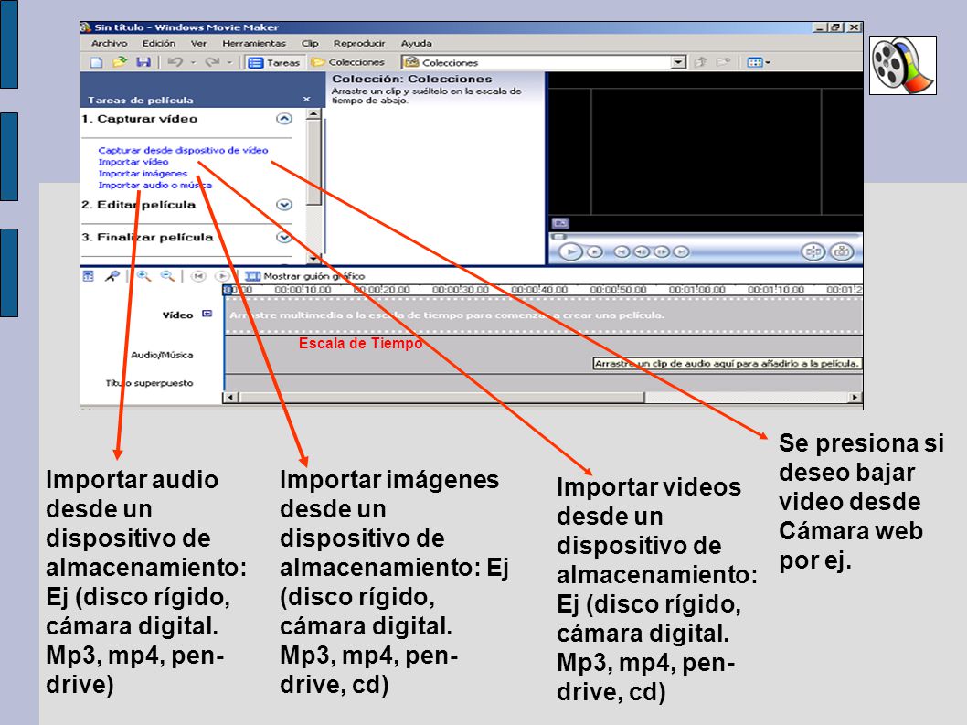Click the full screen icon under preview
967x725 pixels.
[560, 223]
